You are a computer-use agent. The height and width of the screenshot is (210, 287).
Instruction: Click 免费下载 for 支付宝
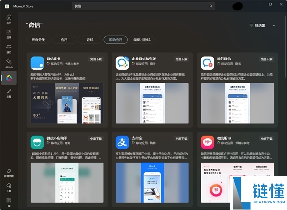coord(181,139)
